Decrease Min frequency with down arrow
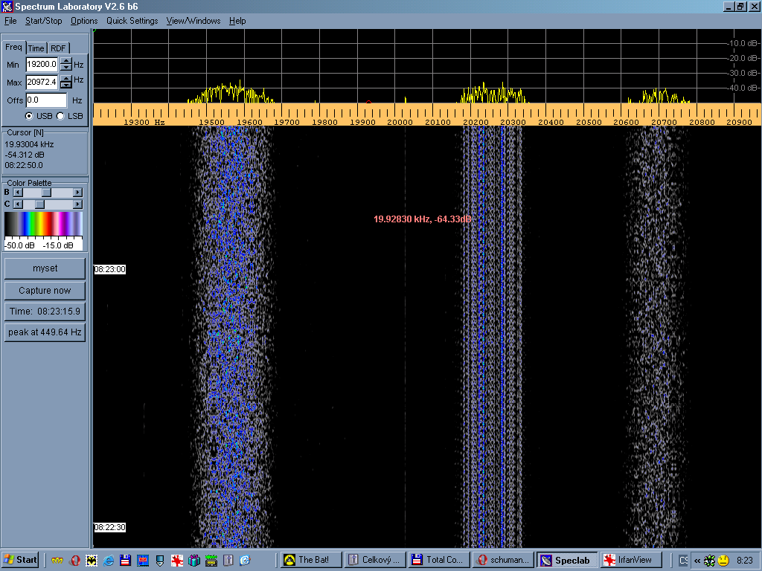This screenshot has width=762, height=571. (x=66, y=68)
